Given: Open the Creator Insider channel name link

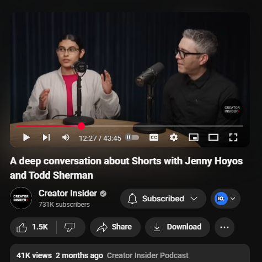Looking at the screenshot, I should (x=68, y=194).
